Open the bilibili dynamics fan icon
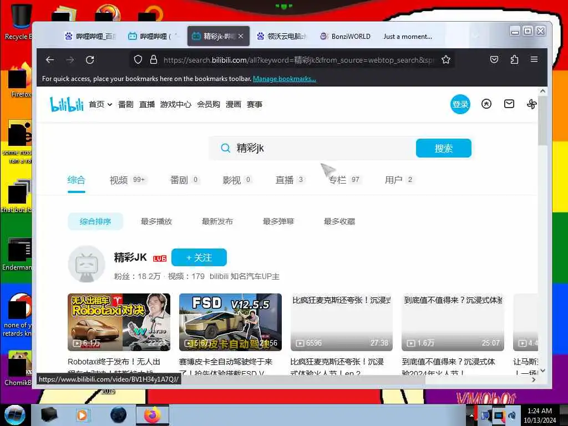568x426 pixels. 531,104
